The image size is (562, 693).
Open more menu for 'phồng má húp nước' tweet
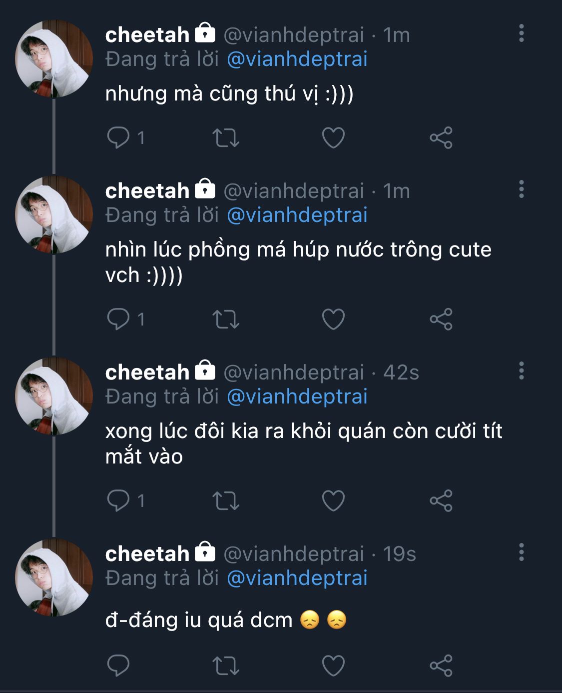[521, 189]
